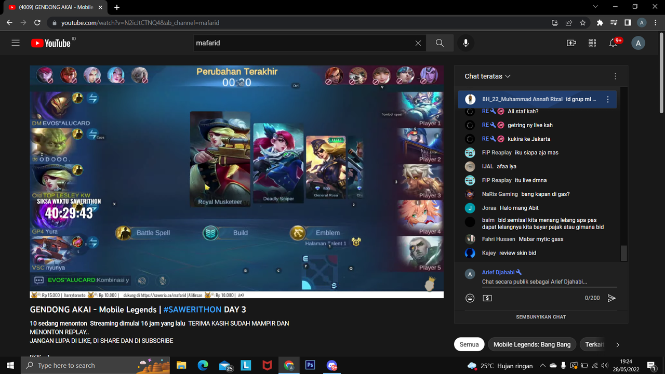The image size is (665, 374).
Task: Open the Super Chat dollar icon
Action: tap(487, 298)
